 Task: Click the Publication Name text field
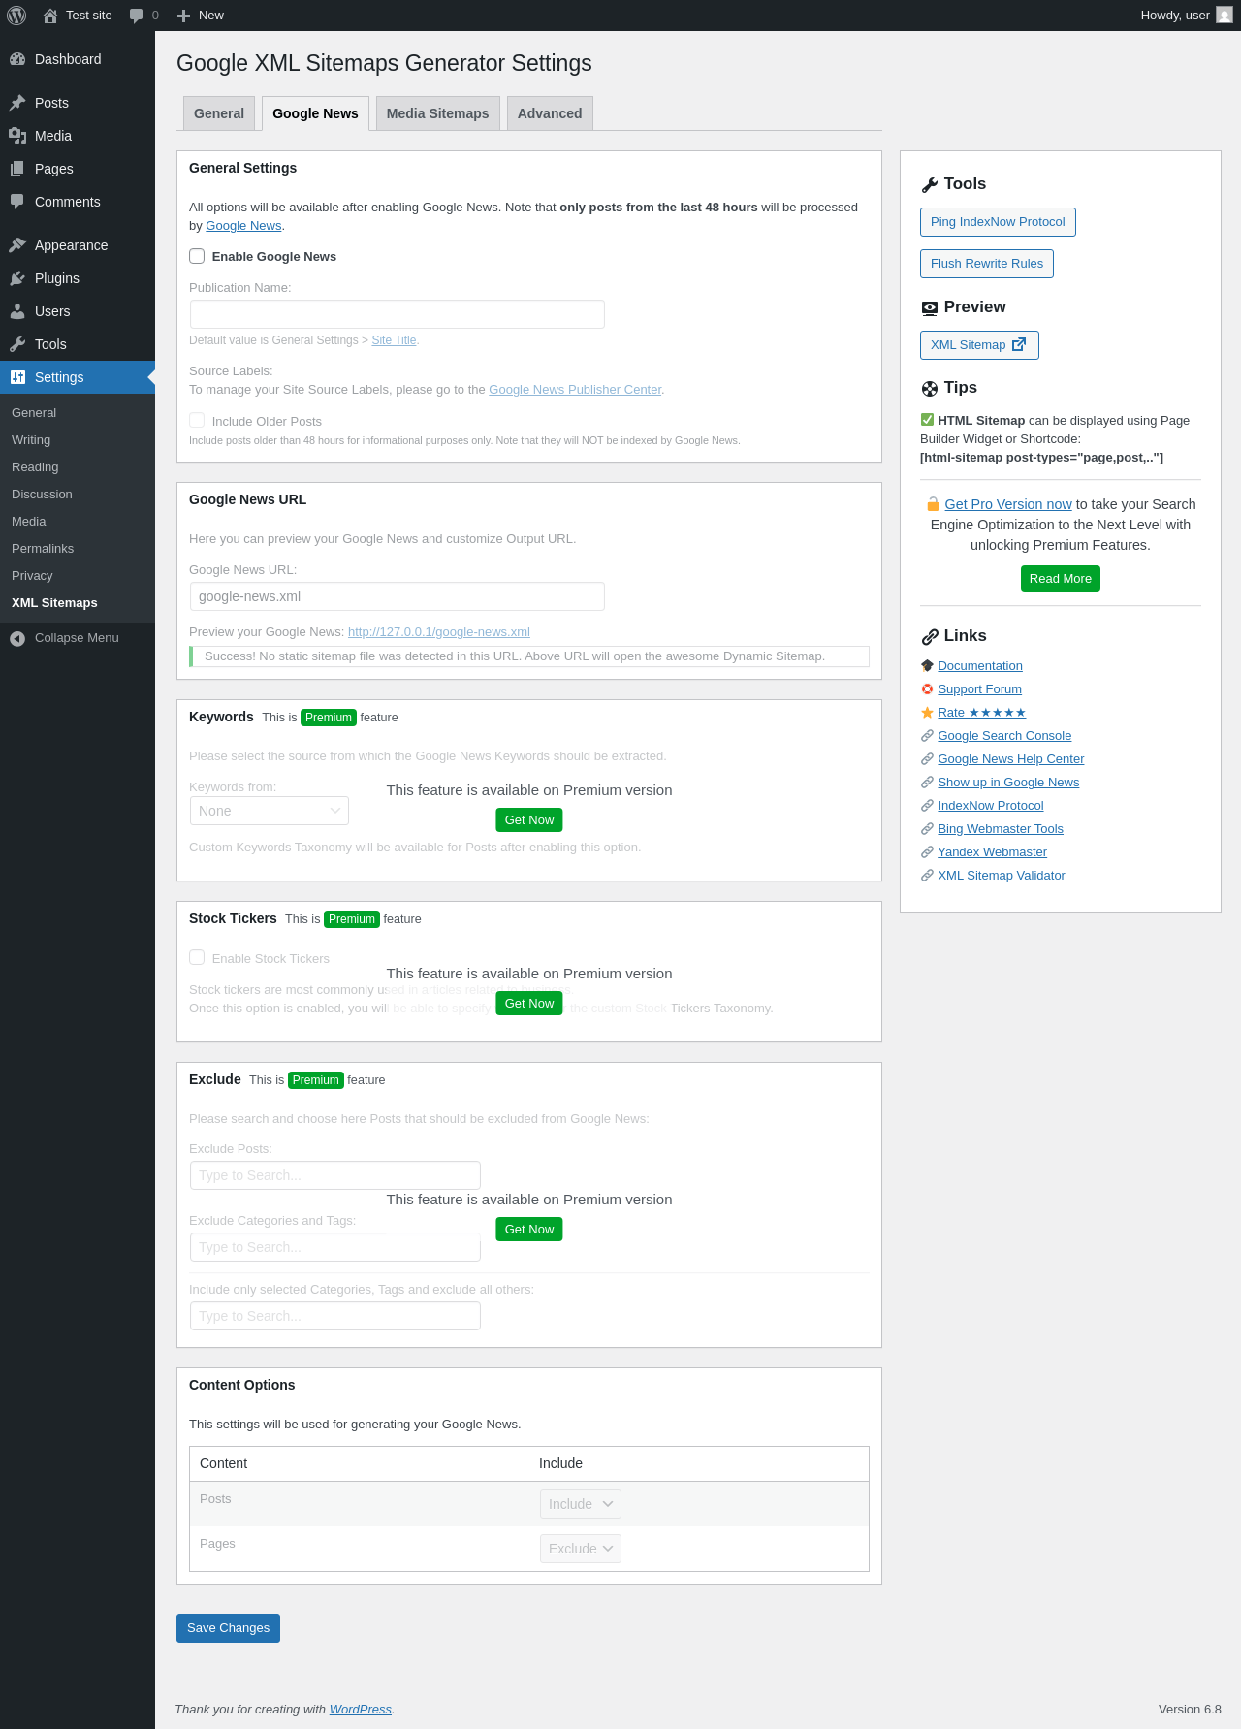(398, 314)
